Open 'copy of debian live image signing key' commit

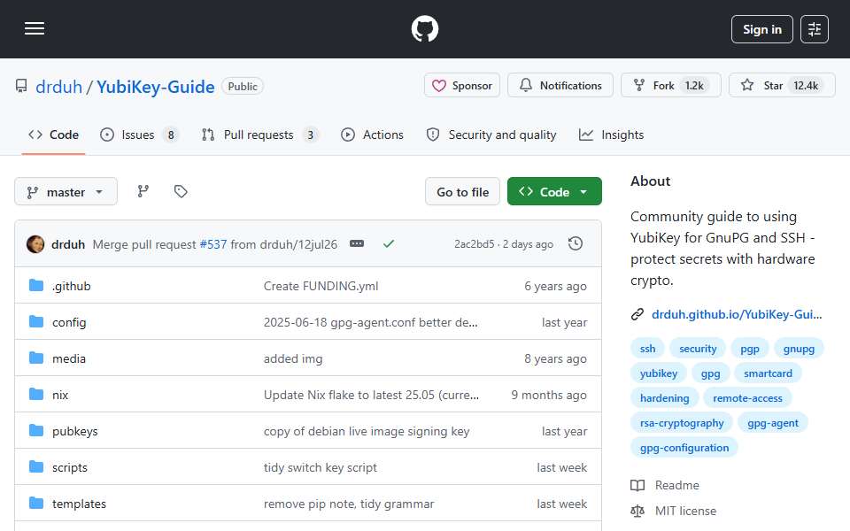(367, 431)
